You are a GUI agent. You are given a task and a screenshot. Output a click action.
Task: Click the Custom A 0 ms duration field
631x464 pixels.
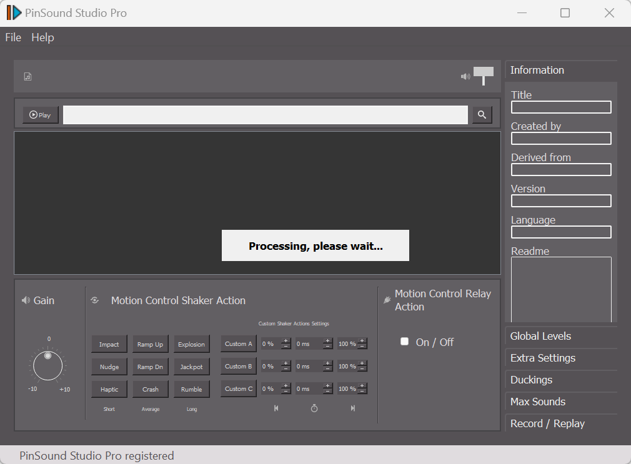[309, 343]
